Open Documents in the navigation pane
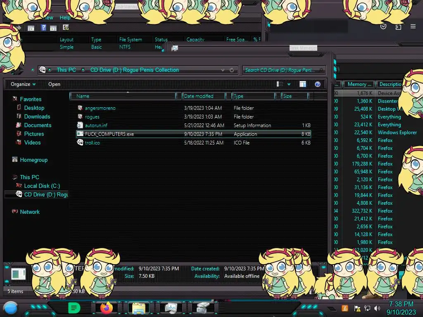 click(38, 125)
